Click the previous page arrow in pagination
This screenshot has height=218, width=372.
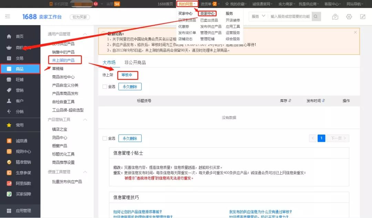point(313,138)
